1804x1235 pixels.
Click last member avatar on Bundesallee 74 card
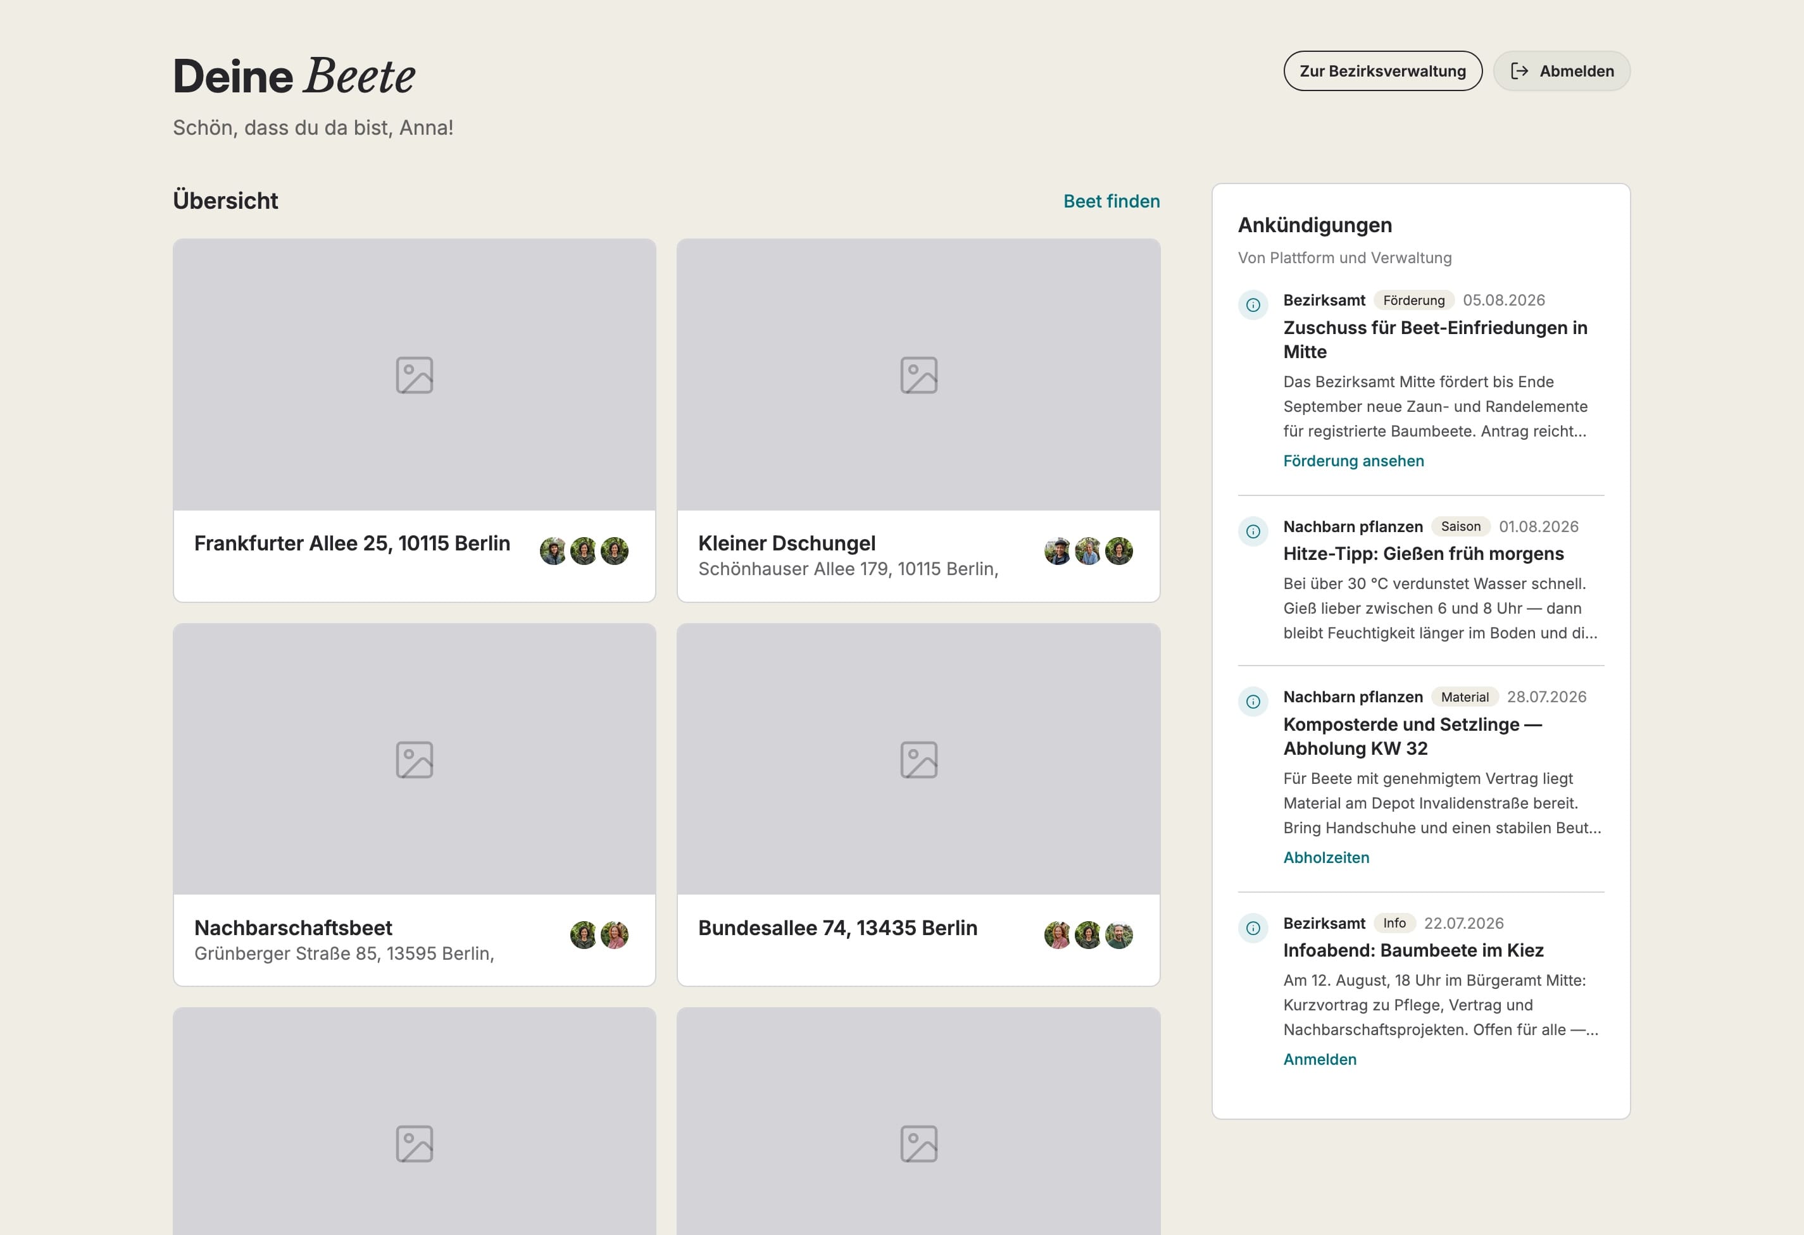(1119, 934)
